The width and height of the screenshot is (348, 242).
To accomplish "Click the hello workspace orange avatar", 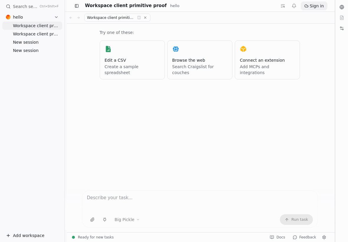I will pos(8,17).
